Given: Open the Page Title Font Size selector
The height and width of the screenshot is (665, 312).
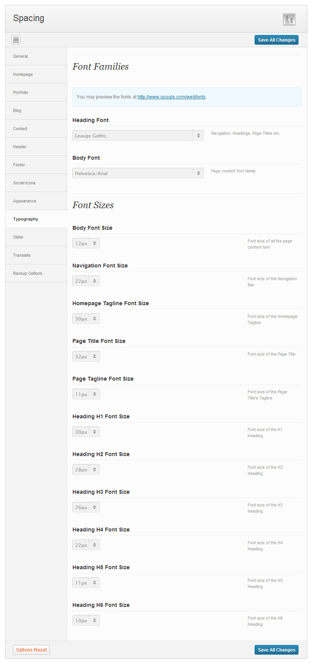Looking at the screenshot, I should 86,356.
